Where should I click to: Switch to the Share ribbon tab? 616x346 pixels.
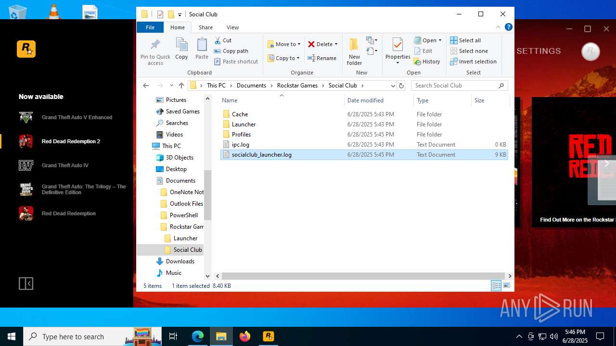click(205, 27)
